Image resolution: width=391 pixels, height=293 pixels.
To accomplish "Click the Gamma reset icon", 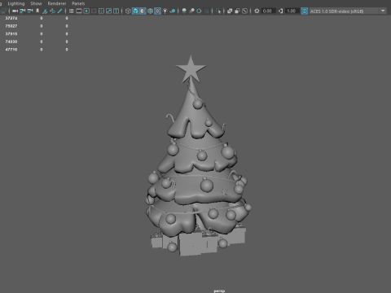I will click(x=281, y=11).
